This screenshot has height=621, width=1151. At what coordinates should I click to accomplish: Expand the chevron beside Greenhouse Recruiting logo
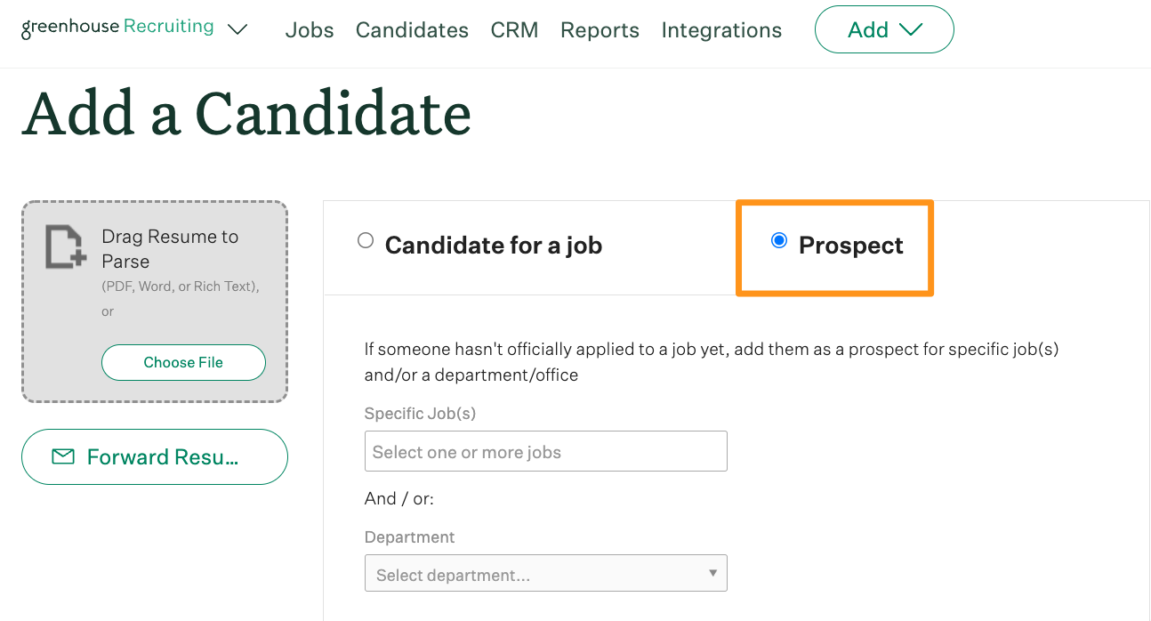coord(237,29)
